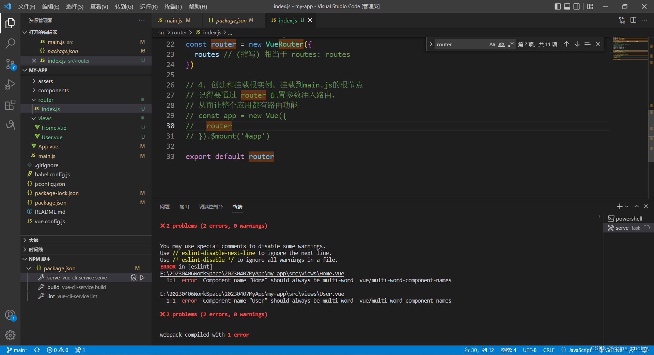654x355 pixels.
Task: Expand the replace field in find widget
Action: tap(431, 44)
